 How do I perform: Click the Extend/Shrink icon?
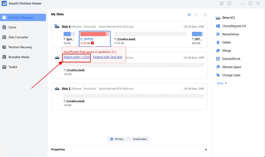218,59
